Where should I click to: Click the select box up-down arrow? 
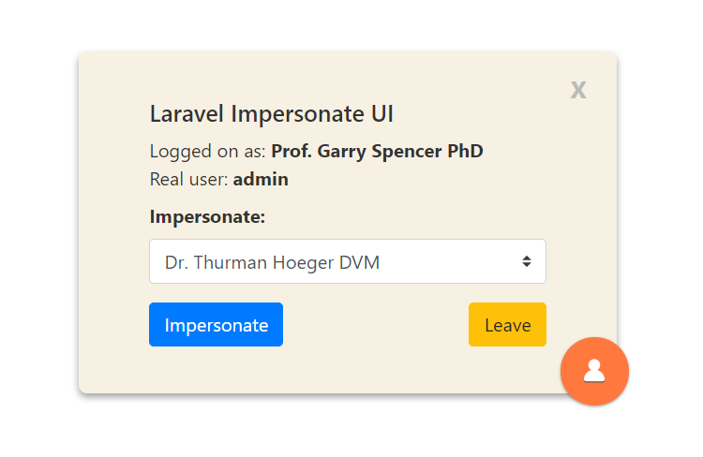coord(527,261)
